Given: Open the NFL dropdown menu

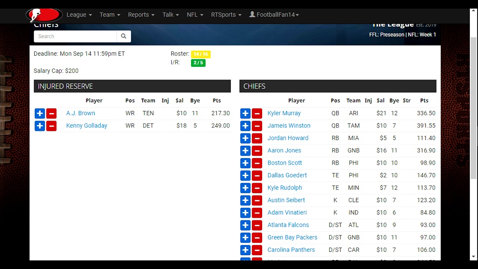Looking at the screenshot, I should coord(195,15).
